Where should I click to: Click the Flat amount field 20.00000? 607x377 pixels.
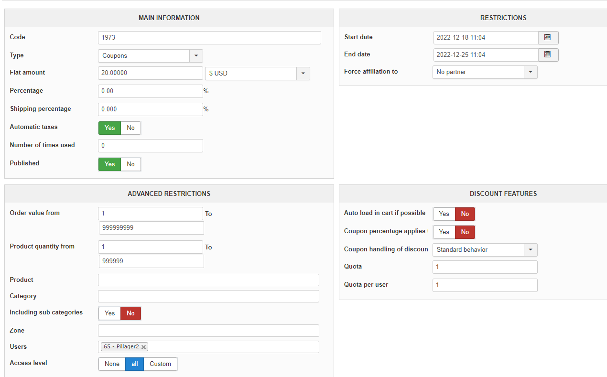(151, 73)
